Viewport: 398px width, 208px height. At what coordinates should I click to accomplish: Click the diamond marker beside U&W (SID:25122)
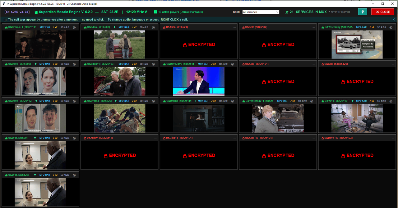(x=35, y=175)
